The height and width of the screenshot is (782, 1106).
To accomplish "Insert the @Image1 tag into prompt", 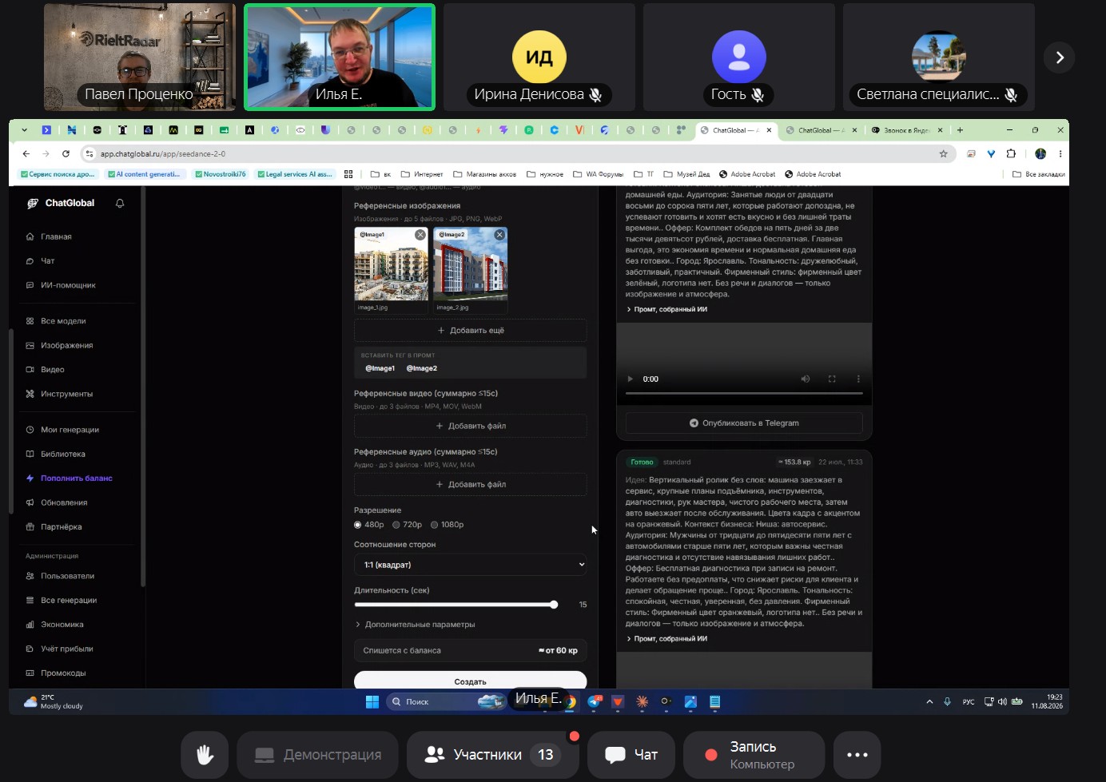I will (x=380, y=368).
